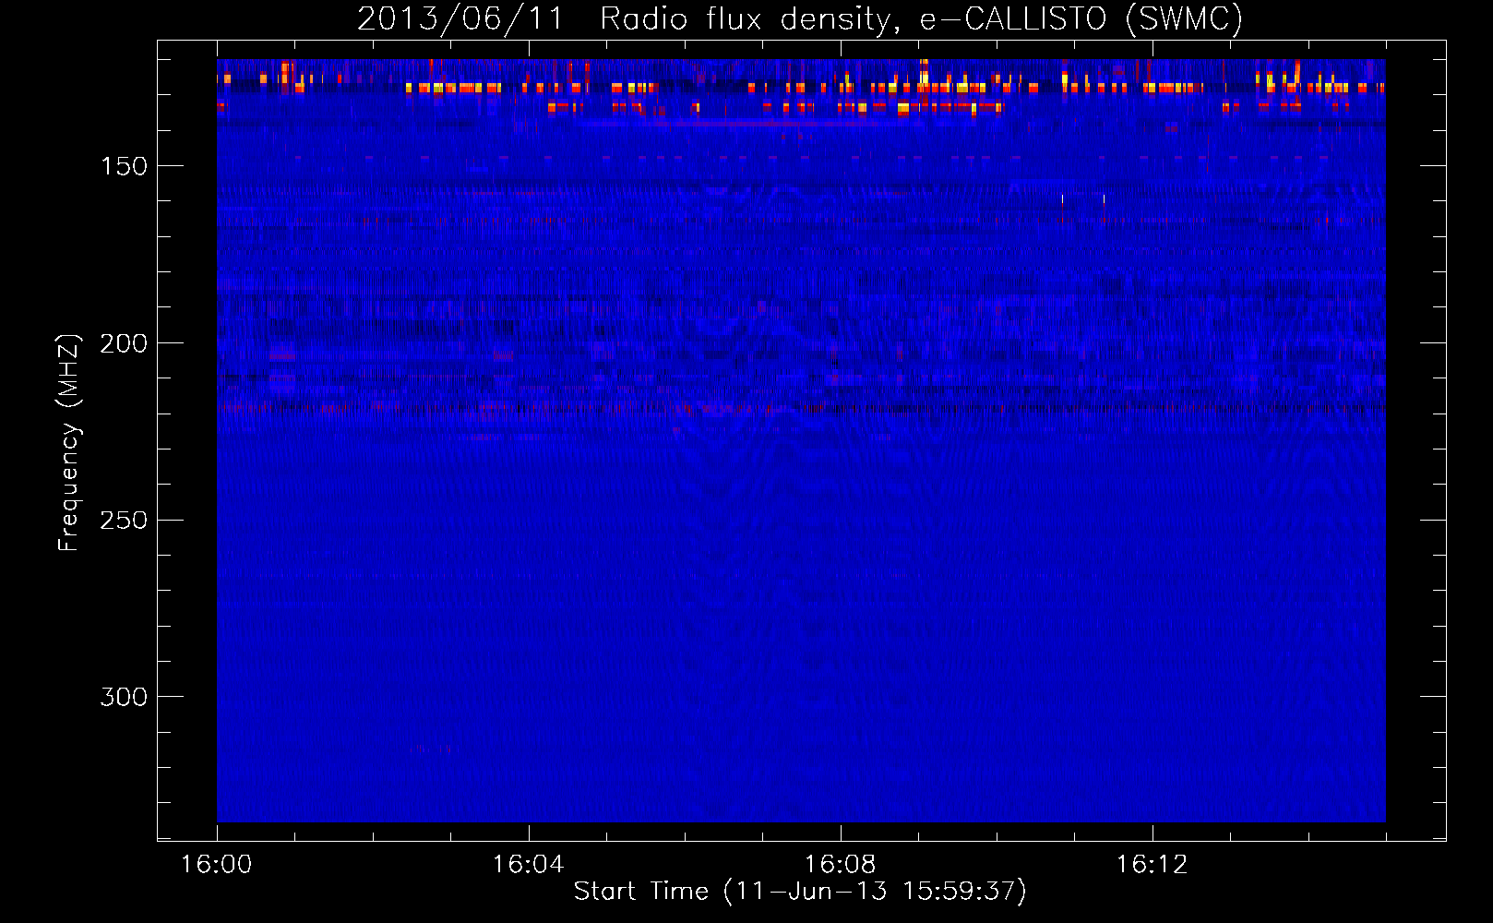Click inside the blue spectrogram plot area

(801, 440)
